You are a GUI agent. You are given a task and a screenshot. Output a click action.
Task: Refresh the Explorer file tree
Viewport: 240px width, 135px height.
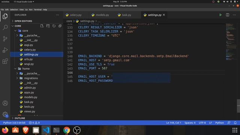click(54, 26)
